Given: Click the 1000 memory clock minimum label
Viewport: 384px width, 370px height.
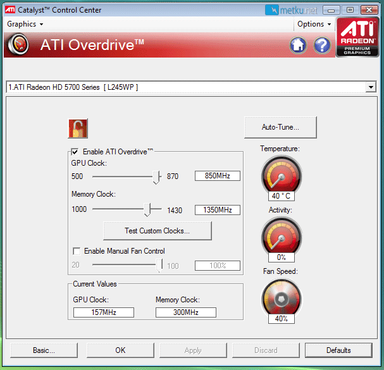Looking at the screenshot, I should pyautogui.click(x=79, y=209).
